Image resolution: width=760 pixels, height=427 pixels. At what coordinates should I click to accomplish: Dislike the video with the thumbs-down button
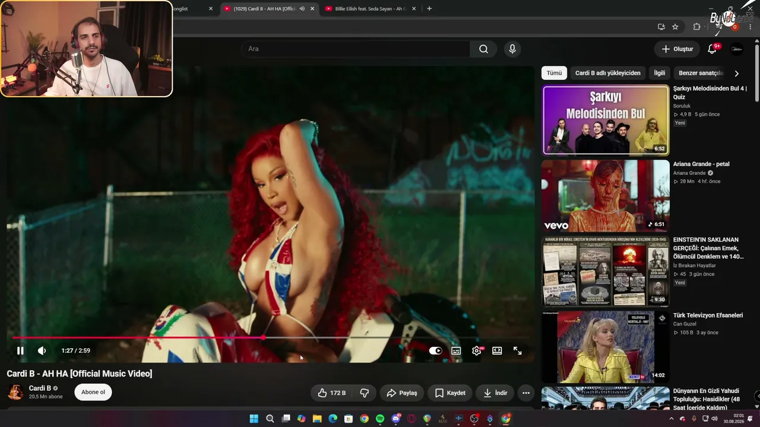point(365,393)
